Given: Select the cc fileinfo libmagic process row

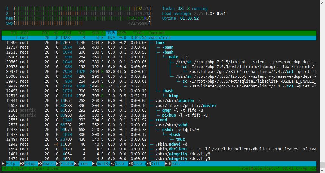Looking at the screenshot, I should coord(159,67).
